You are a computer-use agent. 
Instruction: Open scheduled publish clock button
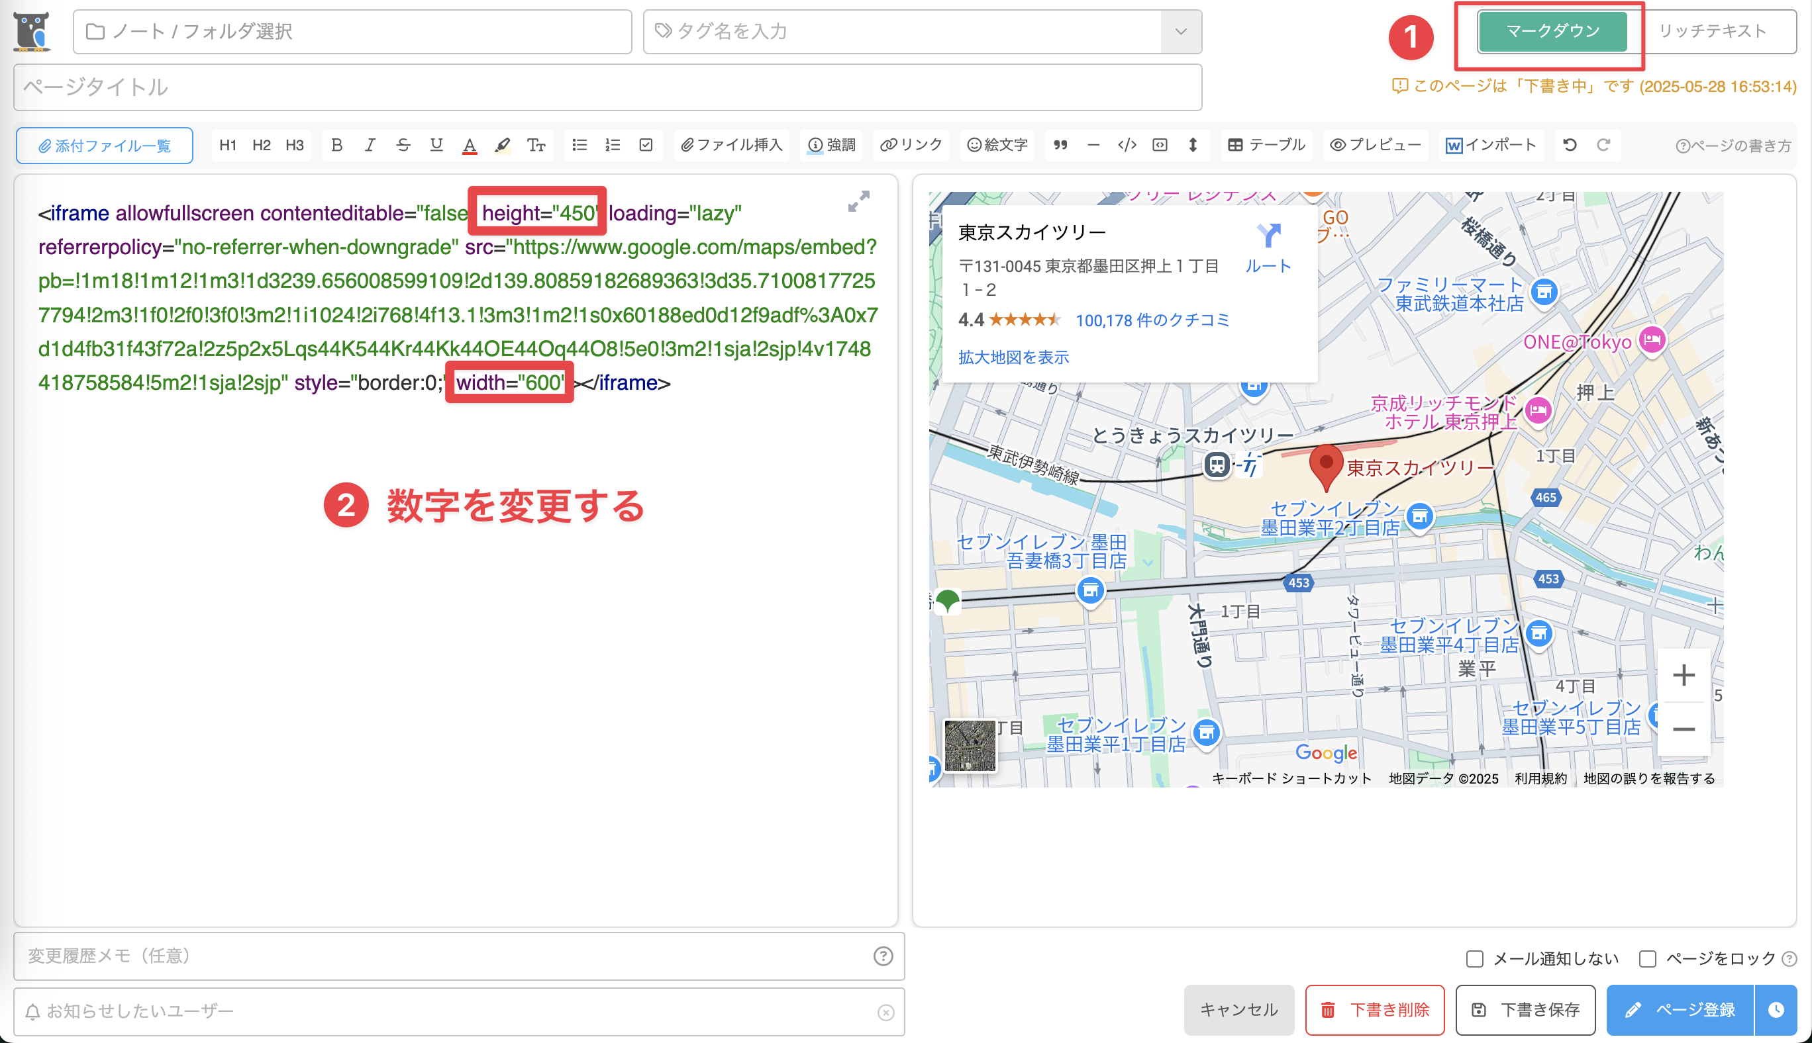tap(1776, 1010)
